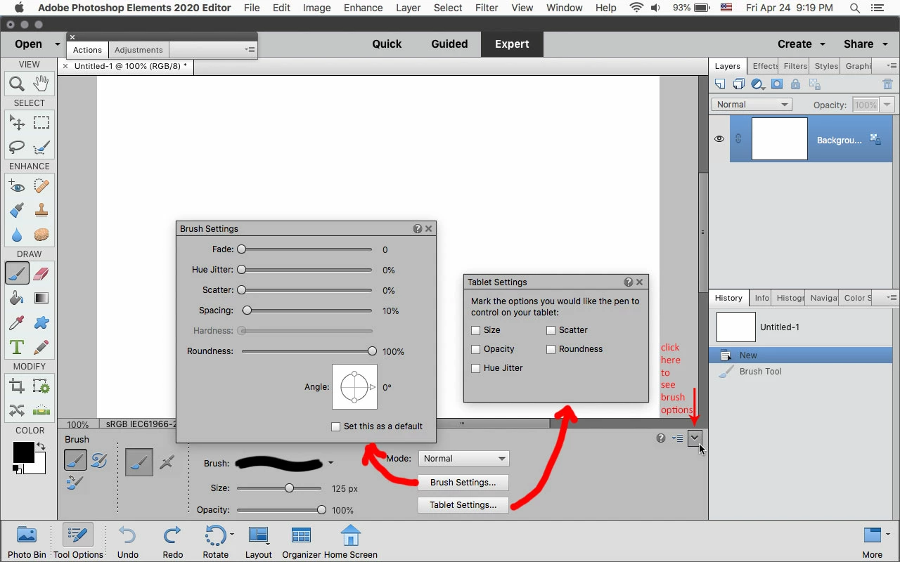Select the Rectangular Marquee tool
900x562 pixels.
(x=41, y=123)
